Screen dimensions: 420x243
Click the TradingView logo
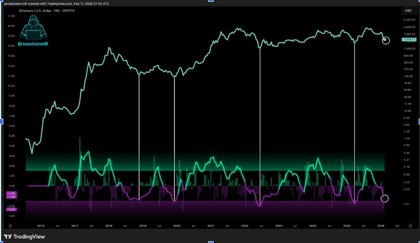point(24,237)
